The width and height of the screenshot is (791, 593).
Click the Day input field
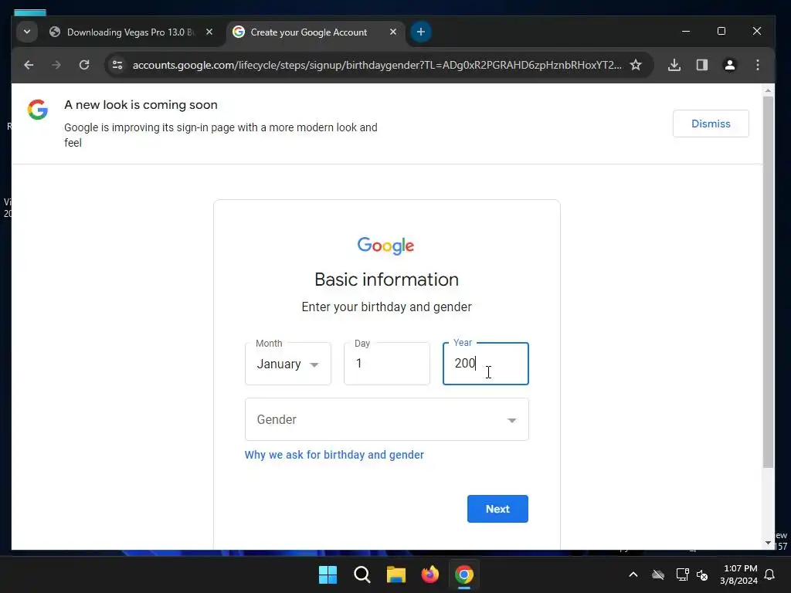point(386,364)
